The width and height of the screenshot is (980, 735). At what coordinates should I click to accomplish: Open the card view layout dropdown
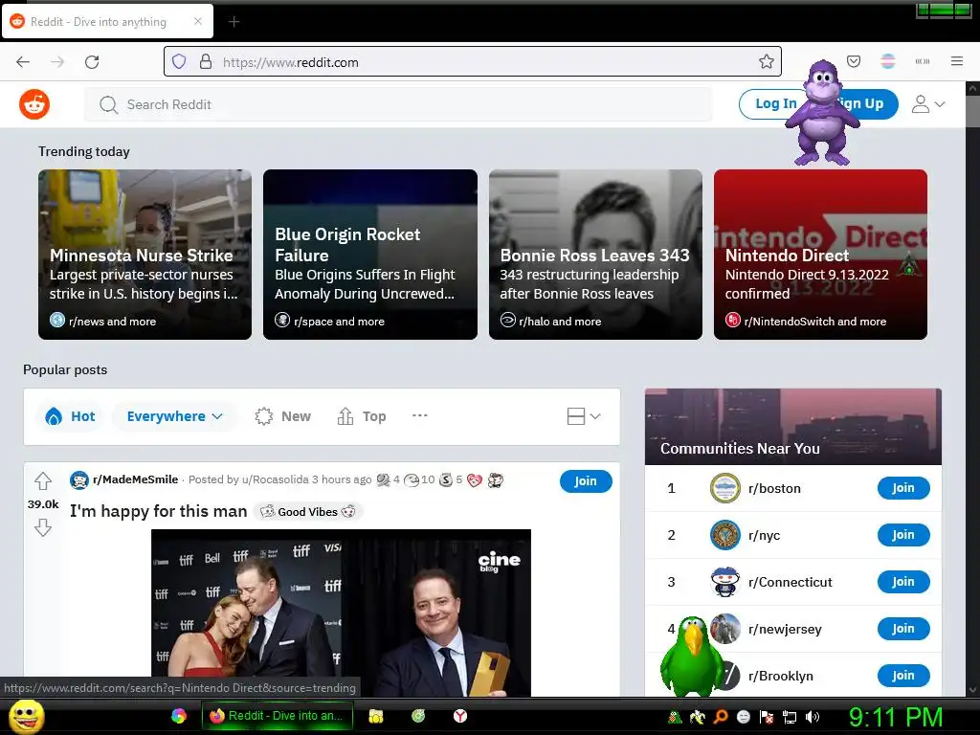584,416
